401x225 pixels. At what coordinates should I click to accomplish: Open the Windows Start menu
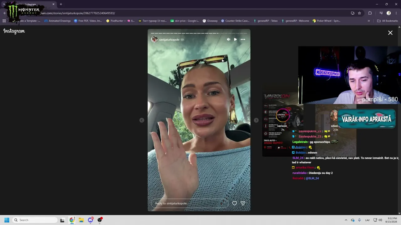tap(7, 220)
